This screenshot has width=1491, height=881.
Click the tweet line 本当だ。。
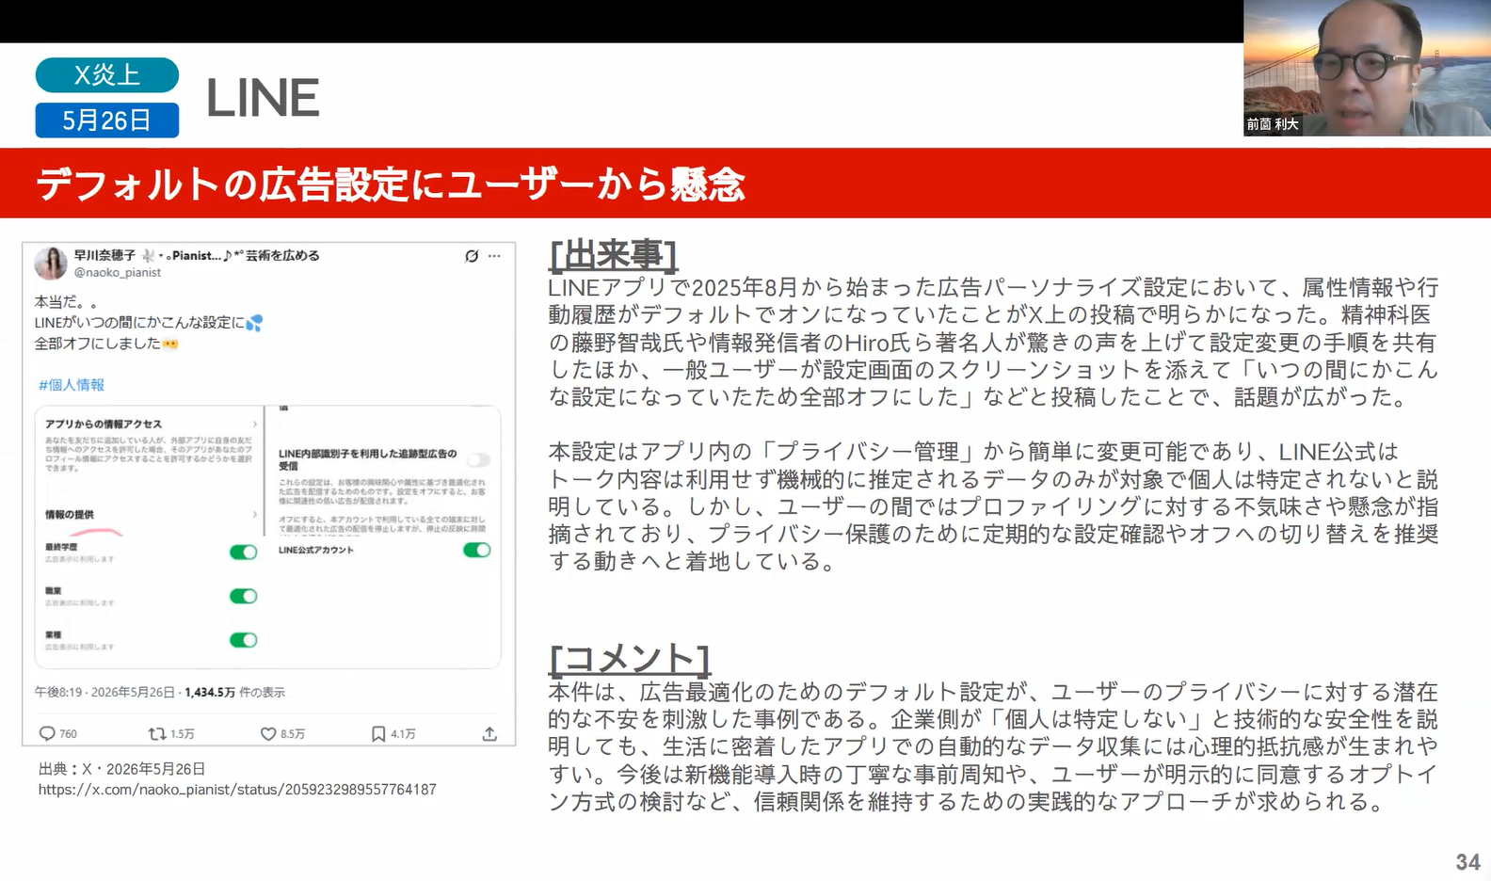pyautogui.click(x=66, y=302)
